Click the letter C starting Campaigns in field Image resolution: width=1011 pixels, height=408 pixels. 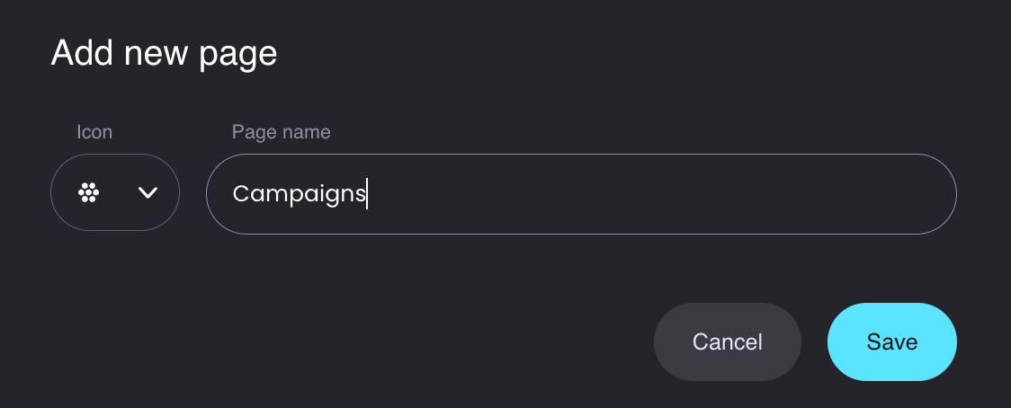[x=240, y=193]
